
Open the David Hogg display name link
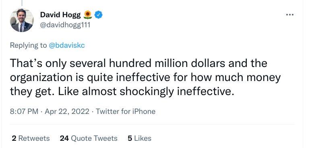pos(60,15)
